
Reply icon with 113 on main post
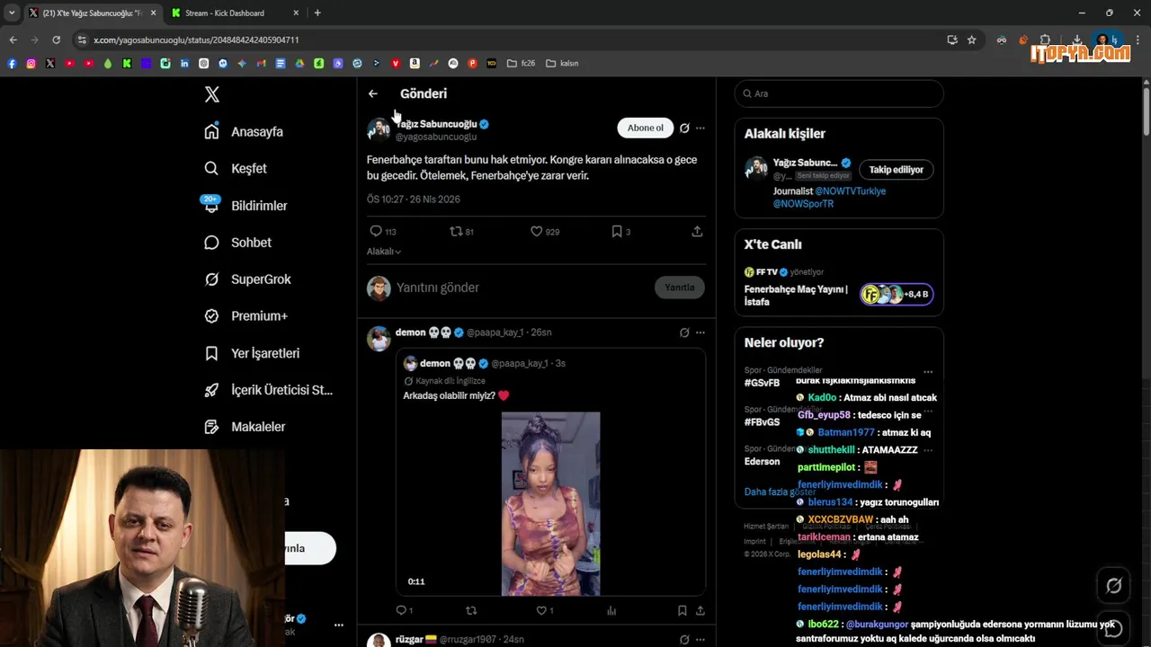[x=383, y=232]
